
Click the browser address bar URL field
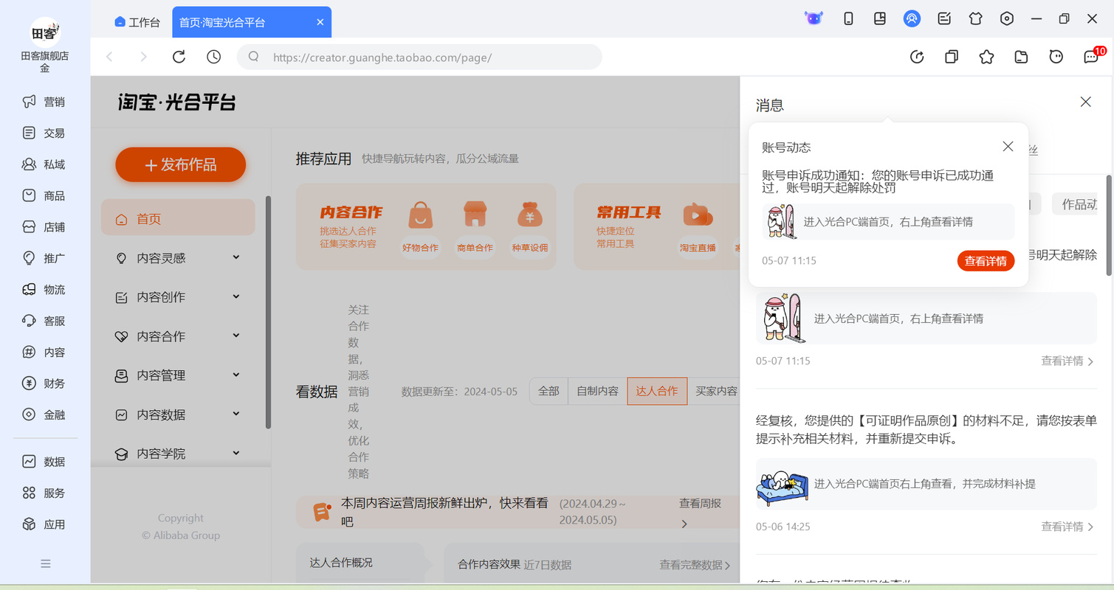coord(419,57)
